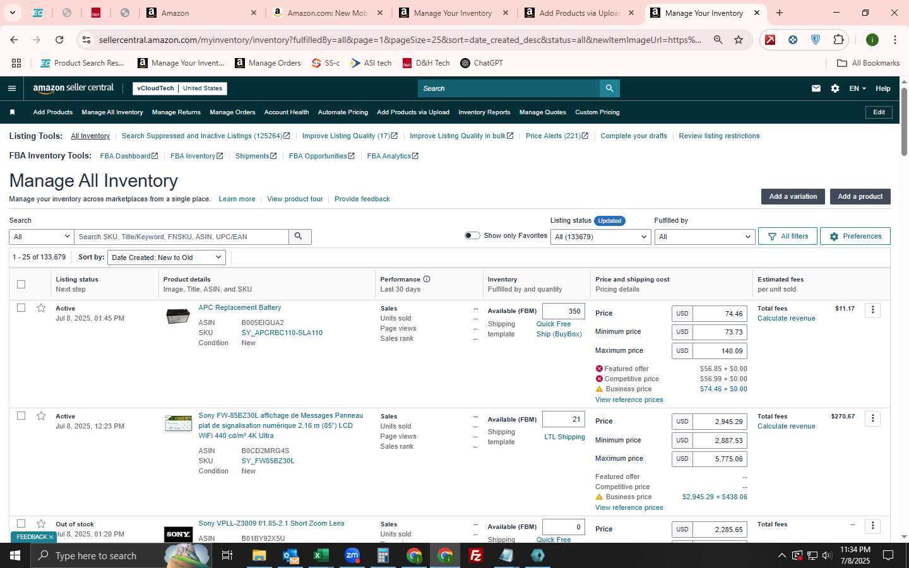This screenshot has height=568, width=909.
Task: Click the Add a variation button
Action: (x=793, y=197)
